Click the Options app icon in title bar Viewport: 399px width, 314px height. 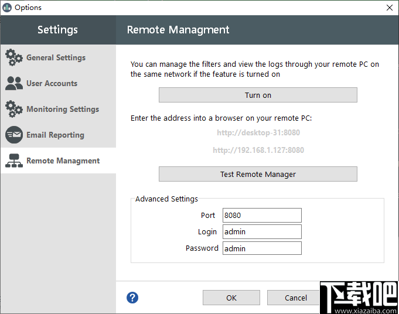pyautogui.click(x=8, y=8)
